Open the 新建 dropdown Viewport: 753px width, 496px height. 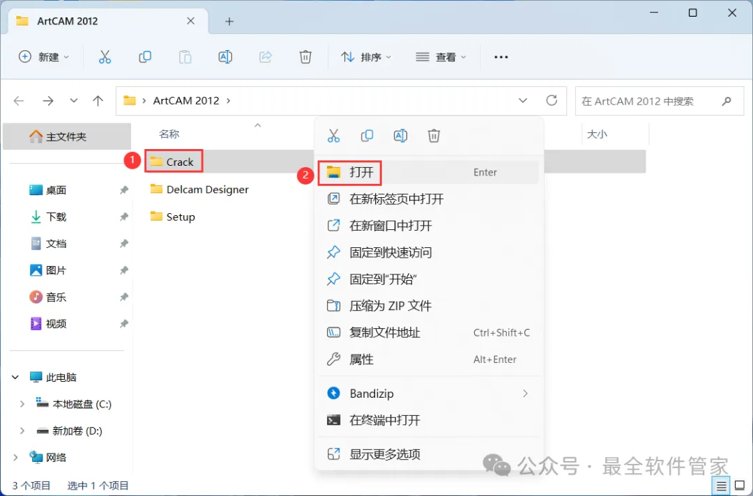pos(44,57)
